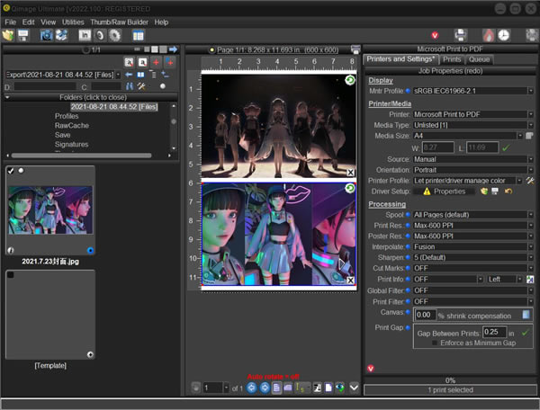540x410 pixels.
Task: Toggle Enforce as Minimum Gap checkbox
Action: pyautogui.click(x=435, y=343)
